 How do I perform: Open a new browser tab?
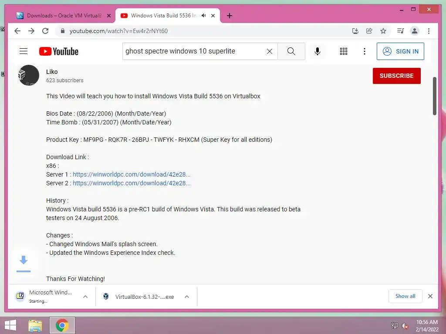pos(230,16)
